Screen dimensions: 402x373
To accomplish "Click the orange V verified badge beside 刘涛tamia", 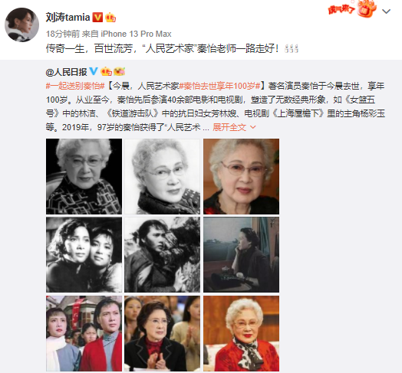I will pos(97,18).
